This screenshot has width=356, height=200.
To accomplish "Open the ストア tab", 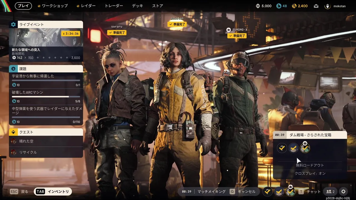I will pos(158,6).
